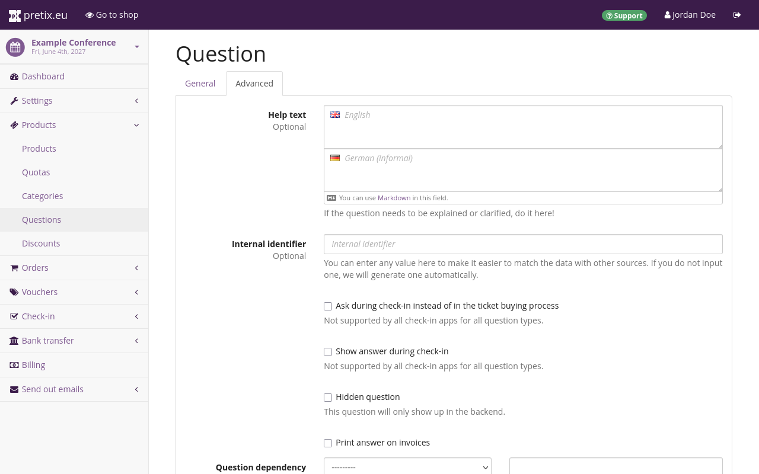Screen dimensions: 759x474
Task: Click the logout icon in the top bar
Action: (736, 15)
